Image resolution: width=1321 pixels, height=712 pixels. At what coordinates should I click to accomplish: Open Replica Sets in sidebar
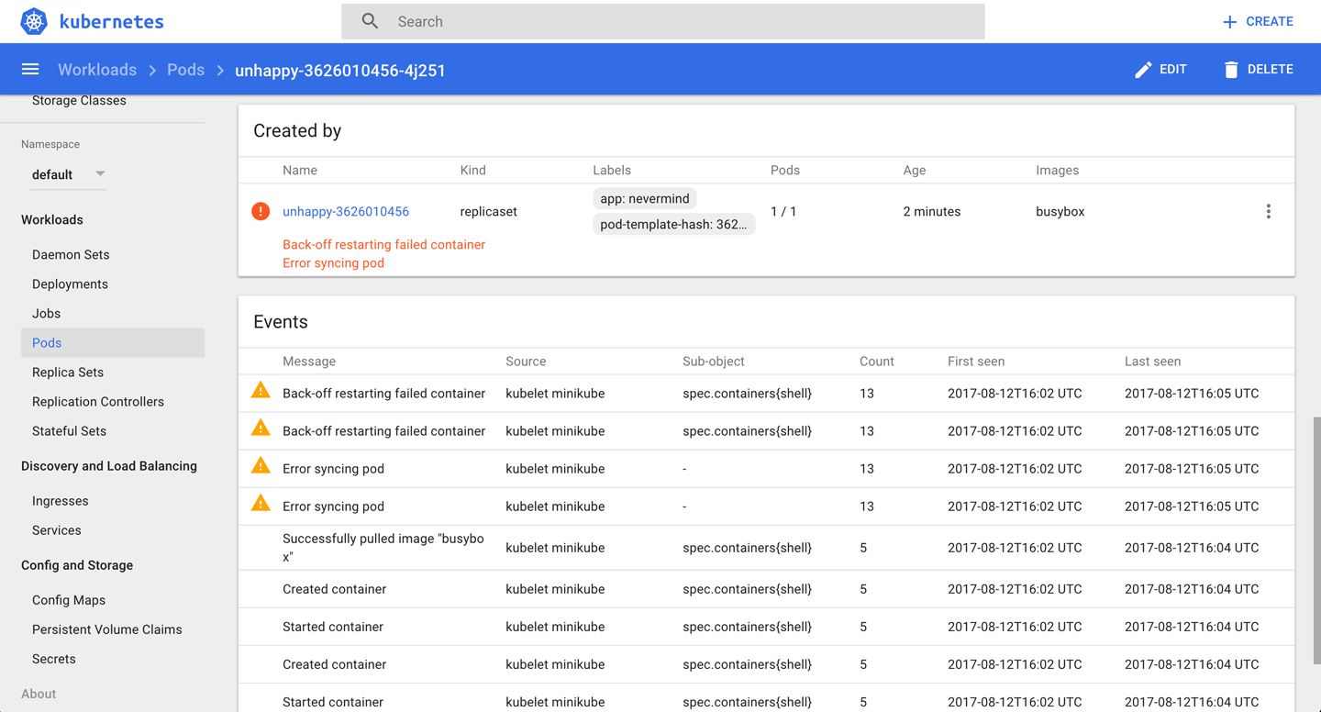(68, 372)
